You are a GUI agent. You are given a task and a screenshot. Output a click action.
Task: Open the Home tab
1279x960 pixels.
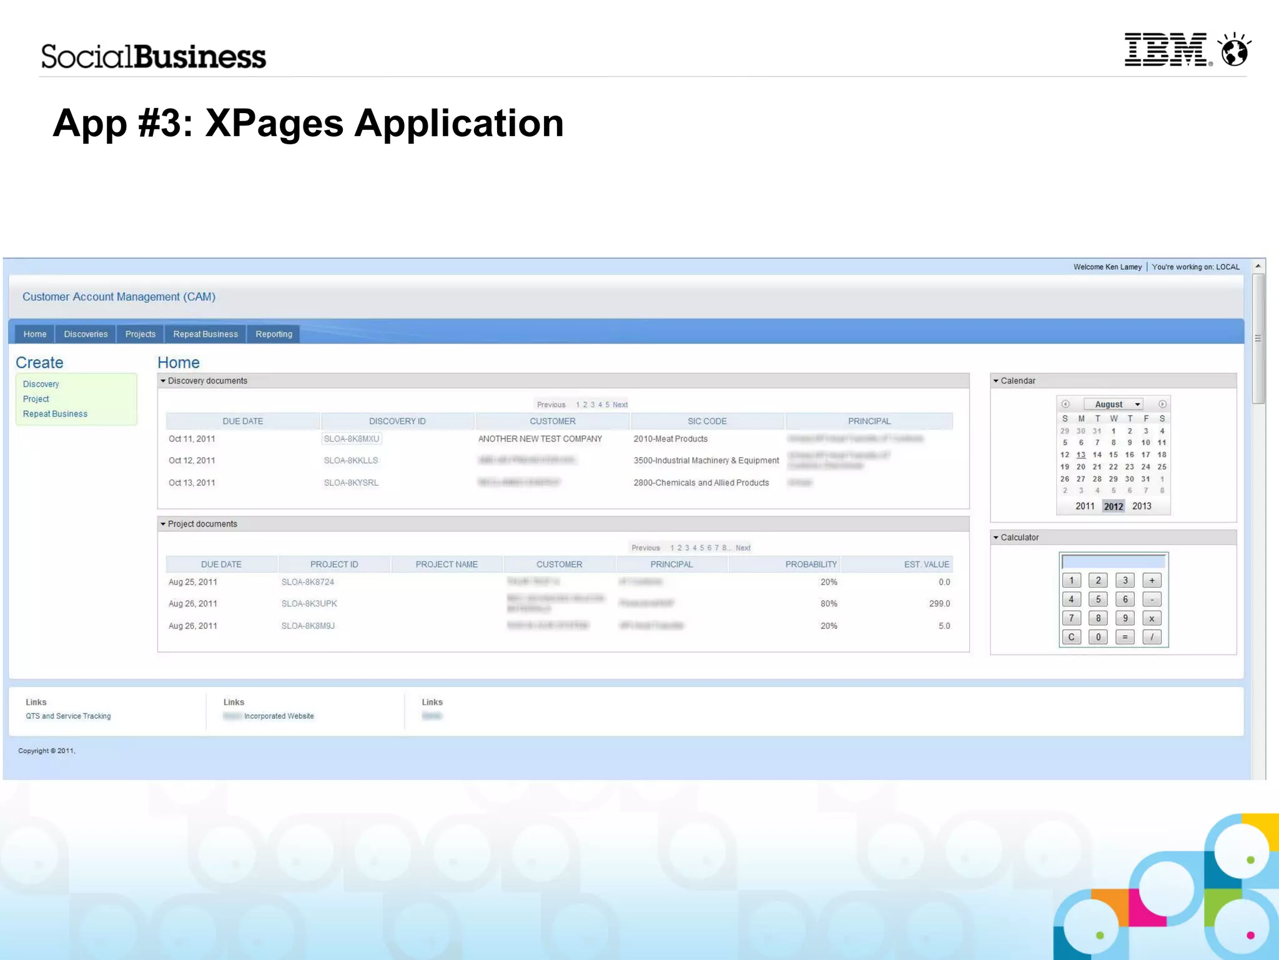pos(35,334)
